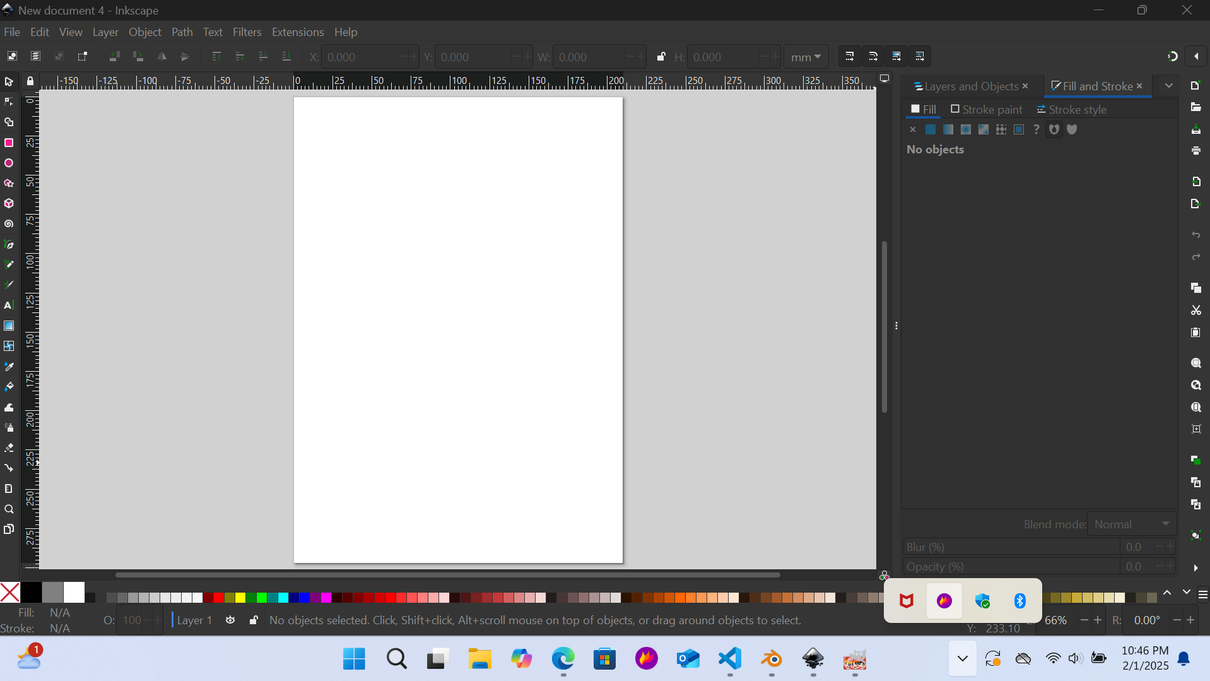Select the Pages tool

pyautogui.click(x=9, y=530)
